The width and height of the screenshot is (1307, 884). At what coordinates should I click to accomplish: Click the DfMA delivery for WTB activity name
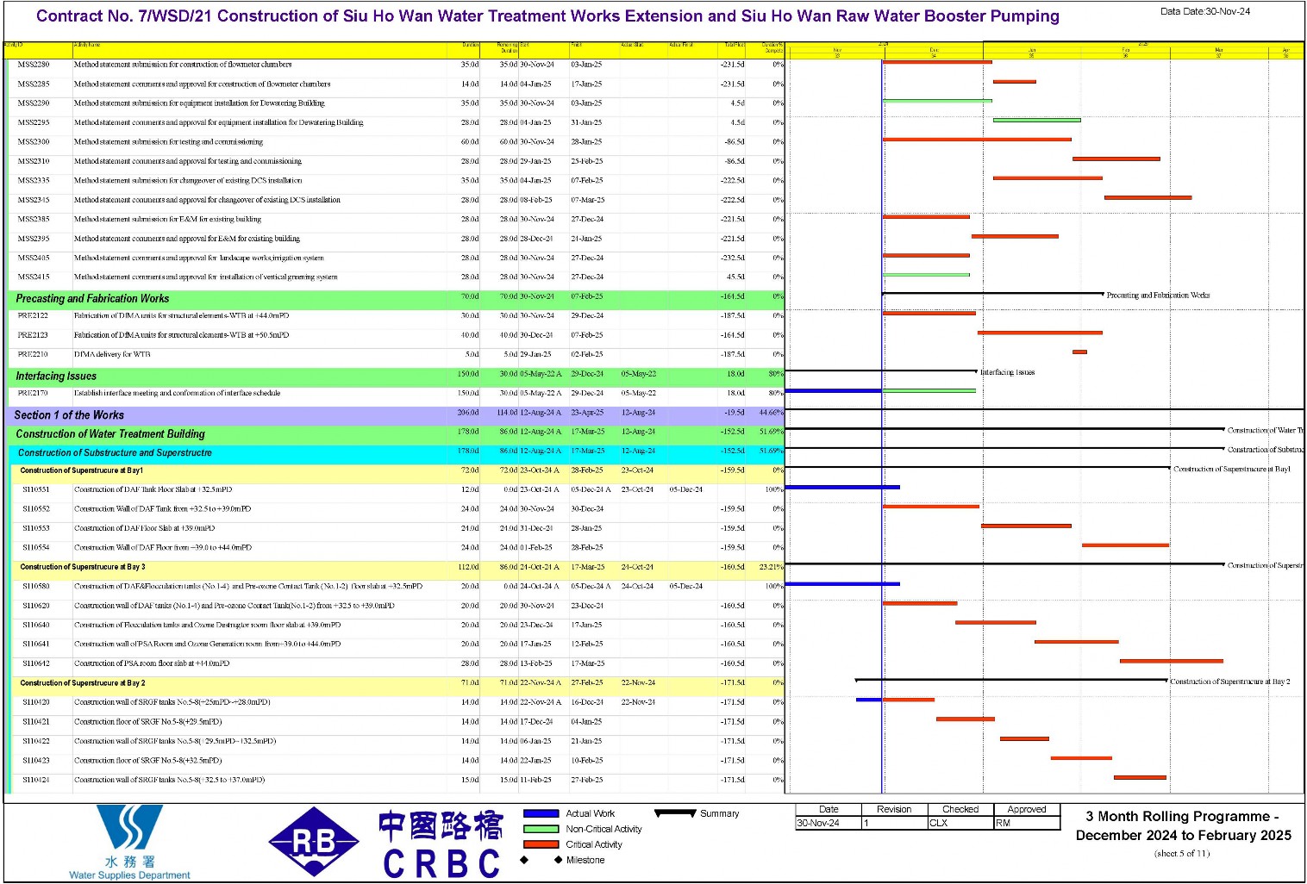pos(112,355)
